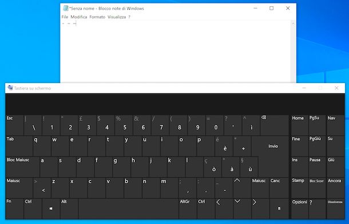349x224 pixels.
Task: Click the m key
Action: (169, 188)
